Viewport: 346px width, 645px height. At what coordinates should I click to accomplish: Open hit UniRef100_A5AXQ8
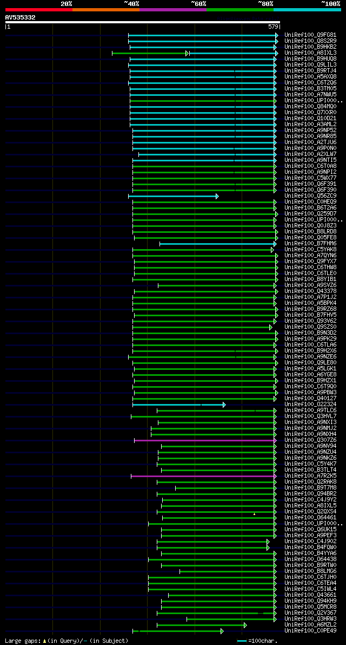click(x=310, y=76)
